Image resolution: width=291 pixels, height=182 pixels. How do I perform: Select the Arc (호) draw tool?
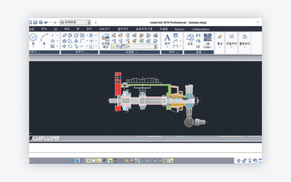(44, 39)
